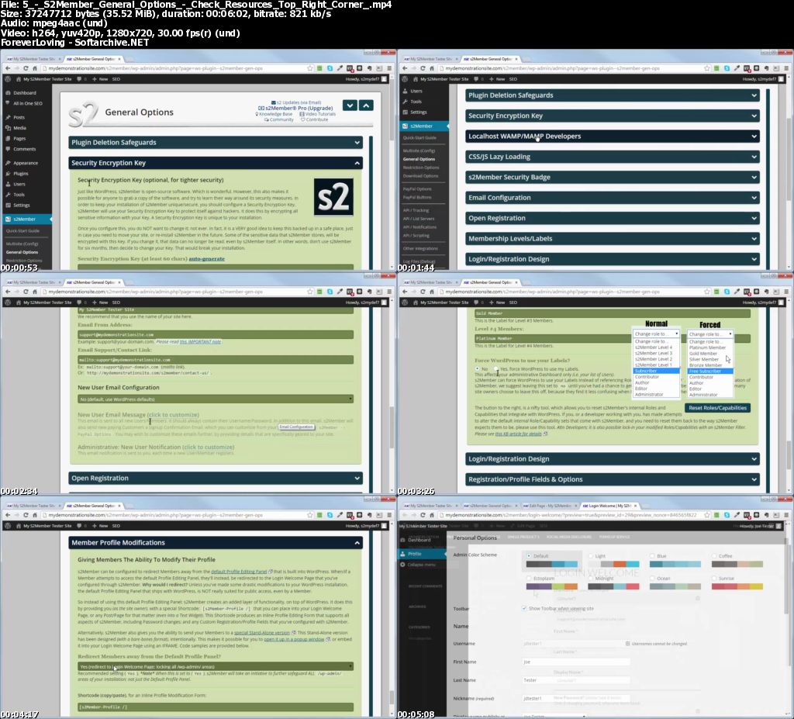Click the Default color scheme swatch strip
Image resolution: width=794 pixels, height=719 pixels.
(552, 564)
